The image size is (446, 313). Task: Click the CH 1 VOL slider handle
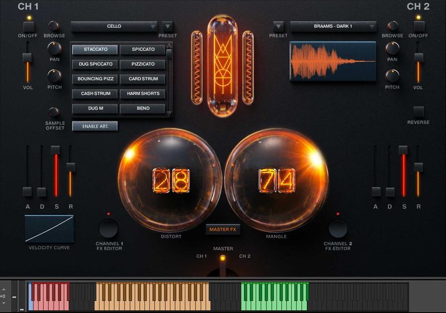[27, 57]
